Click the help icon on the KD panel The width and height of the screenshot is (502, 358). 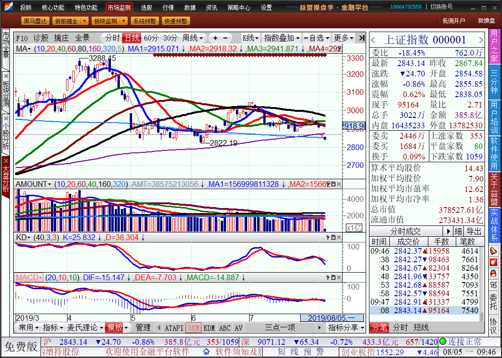328,237
